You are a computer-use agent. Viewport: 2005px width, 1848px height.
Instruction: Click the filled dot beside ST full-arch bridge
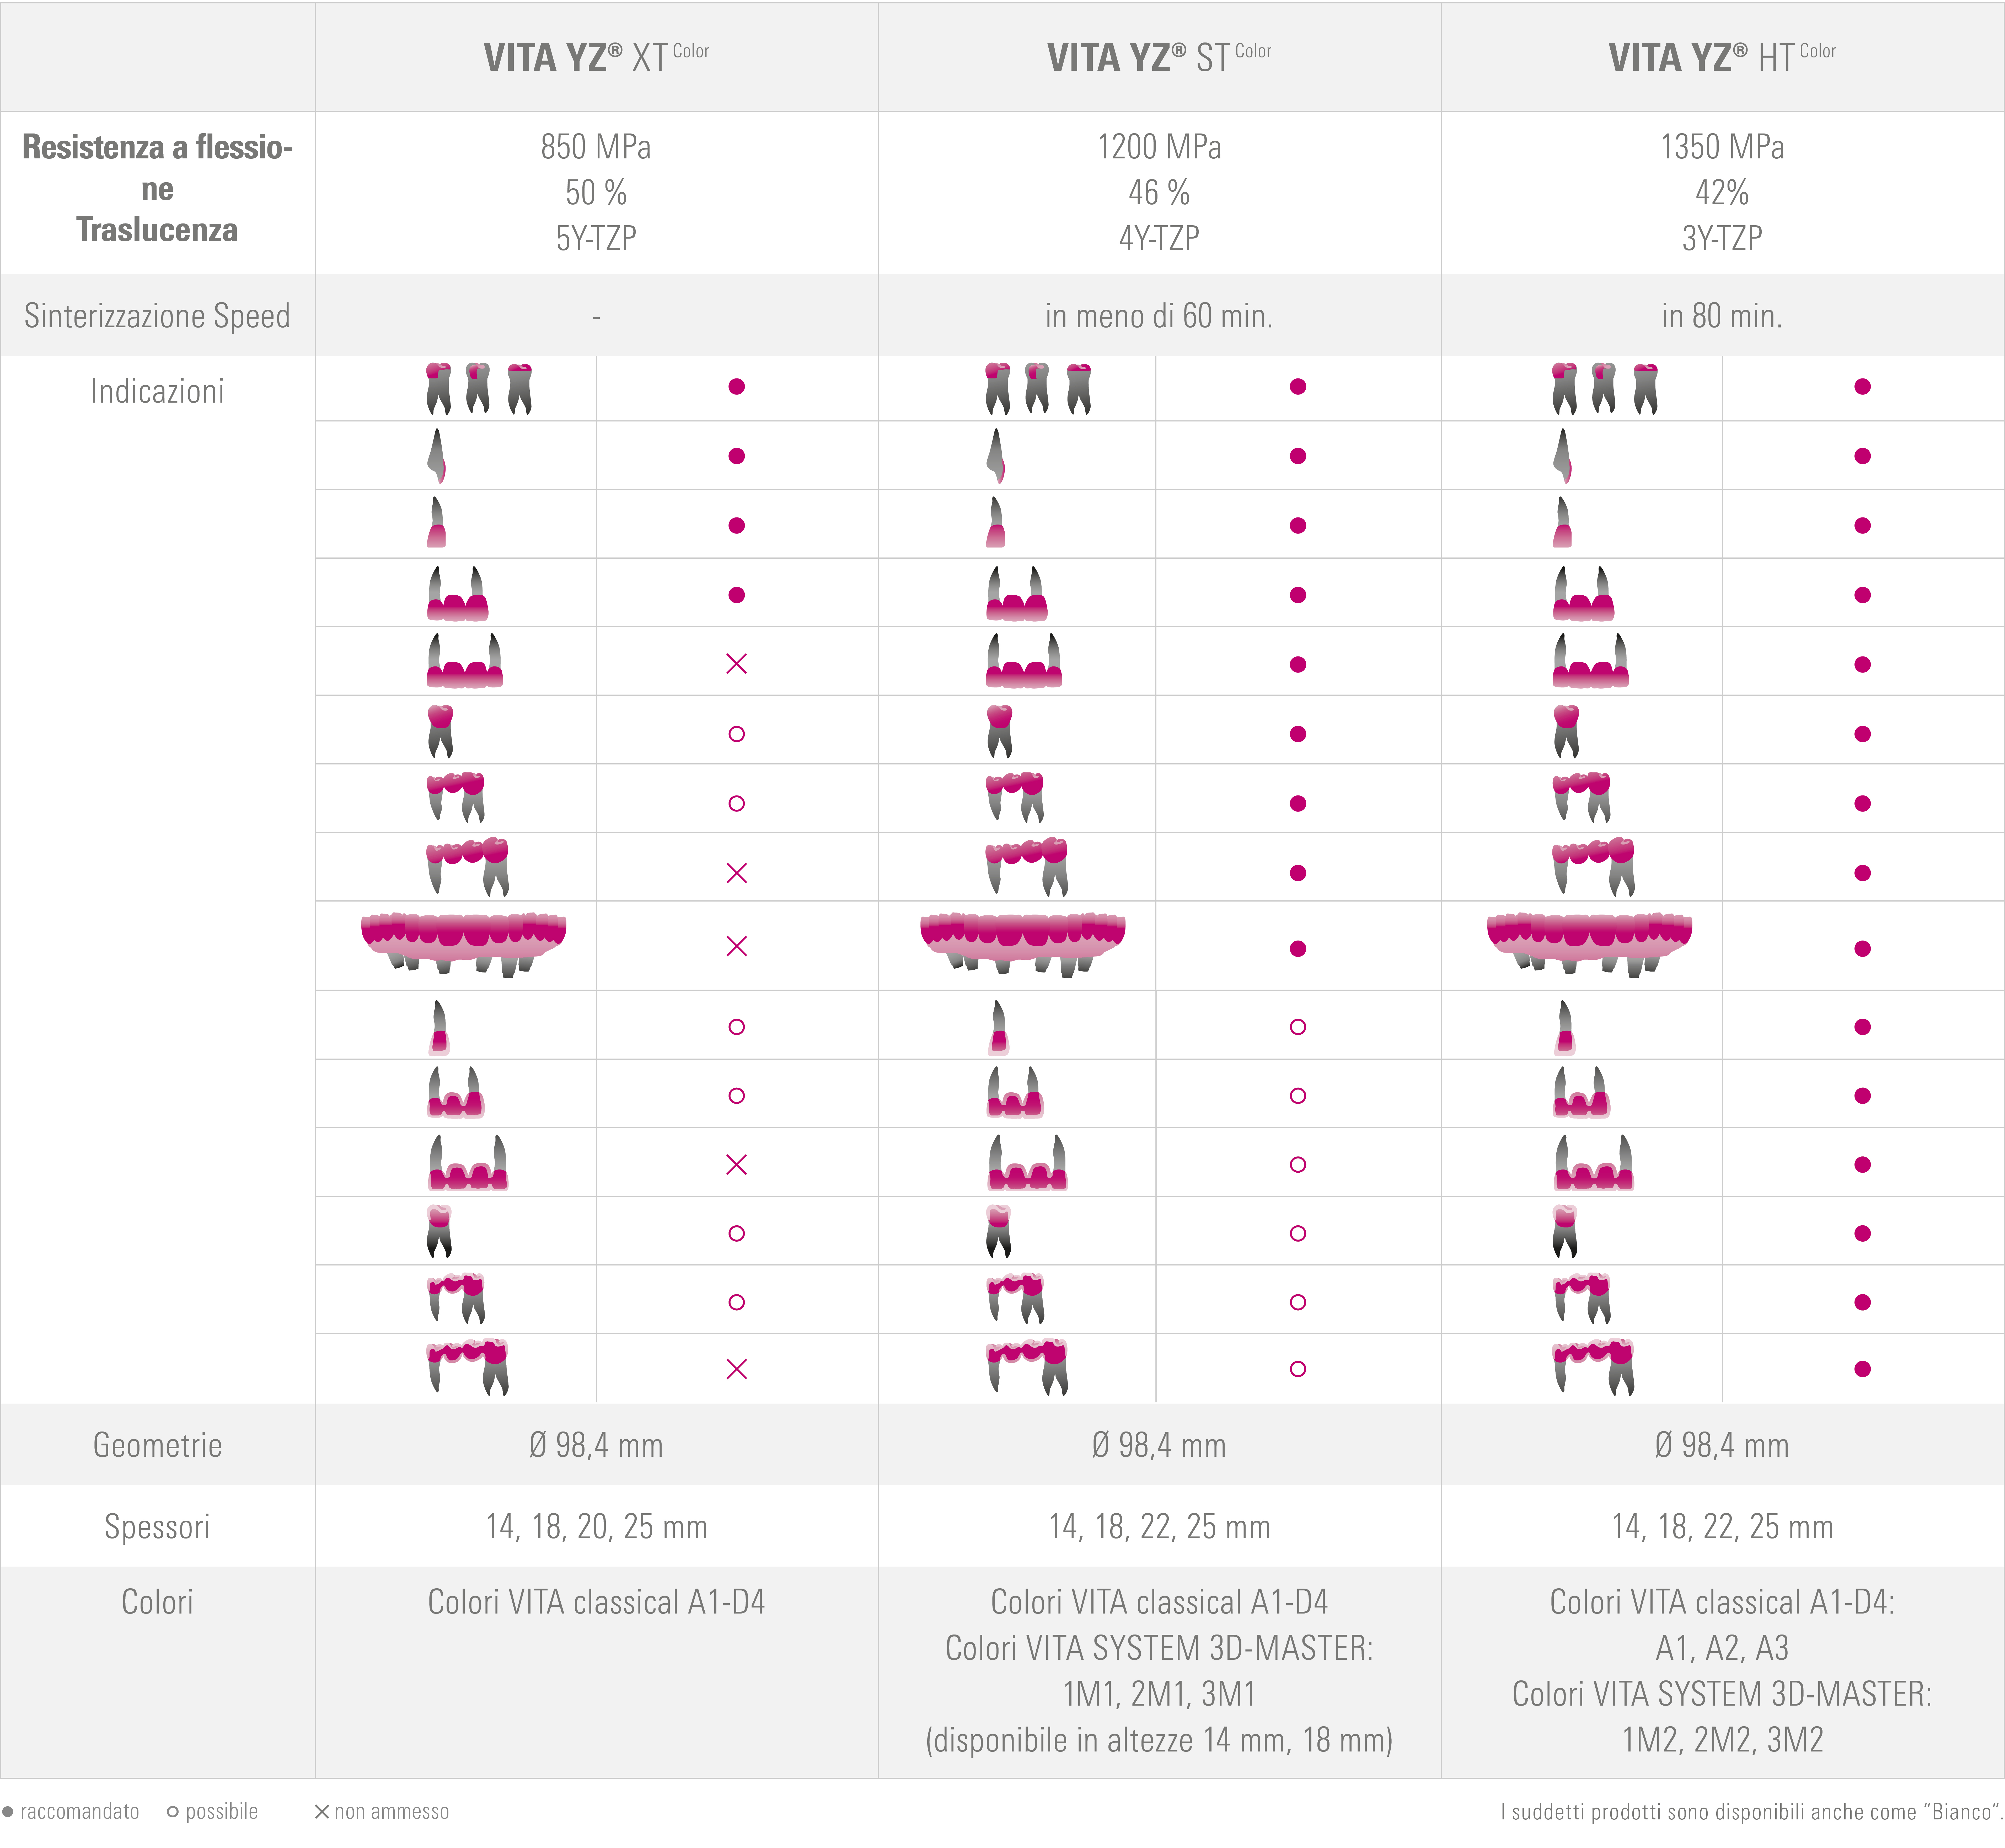[1297, 948]
